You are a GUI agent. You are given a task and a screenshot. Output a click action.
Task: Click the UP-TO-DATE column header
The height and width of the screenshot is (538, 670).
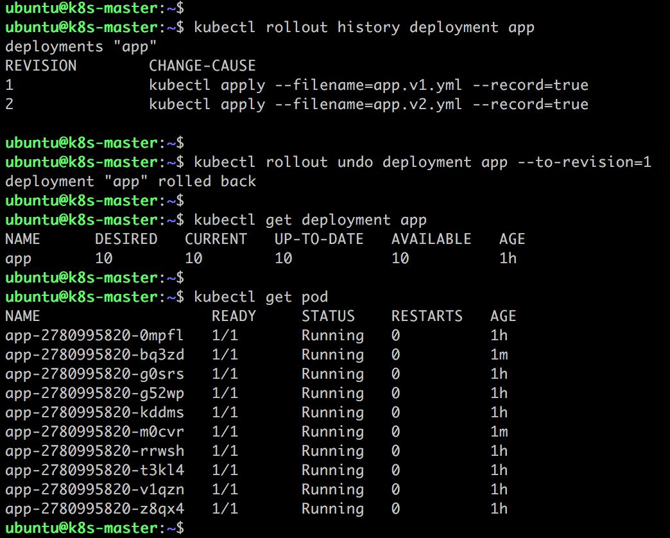tap(319, 239)
